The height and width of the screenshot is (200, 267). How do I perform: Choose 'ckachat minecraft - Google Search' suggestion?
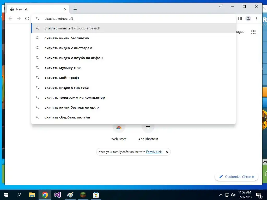(x=133, y=28)
